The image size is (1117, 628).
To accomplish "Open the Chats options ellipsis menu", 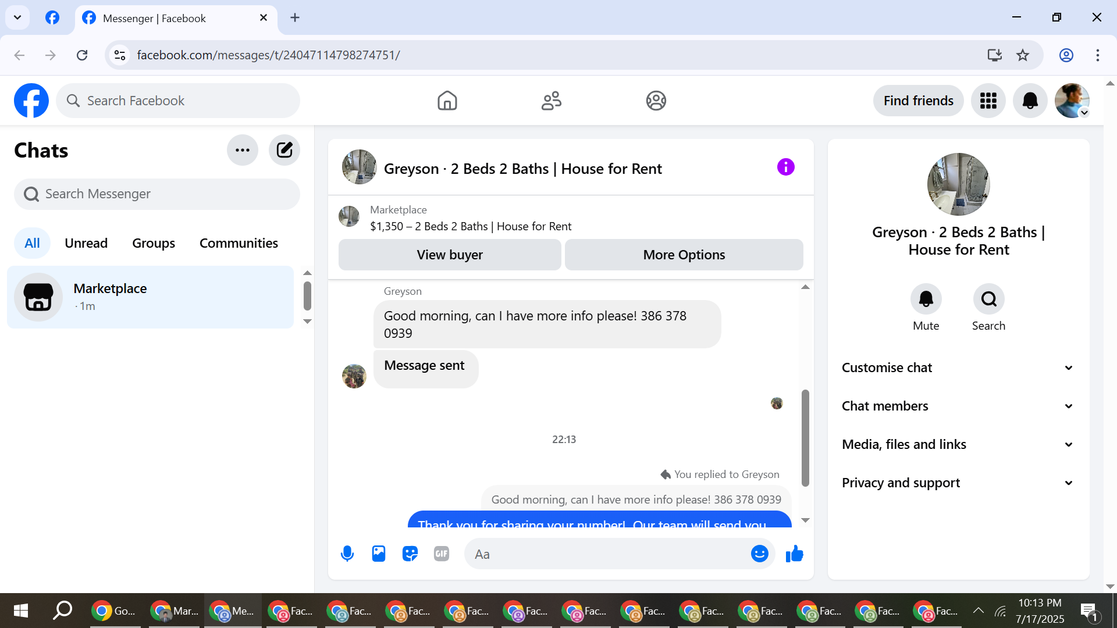I will coord(243,150).
